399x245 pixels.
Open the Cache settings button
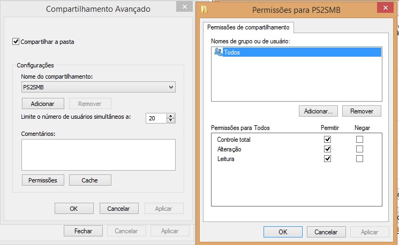(89, 180)
